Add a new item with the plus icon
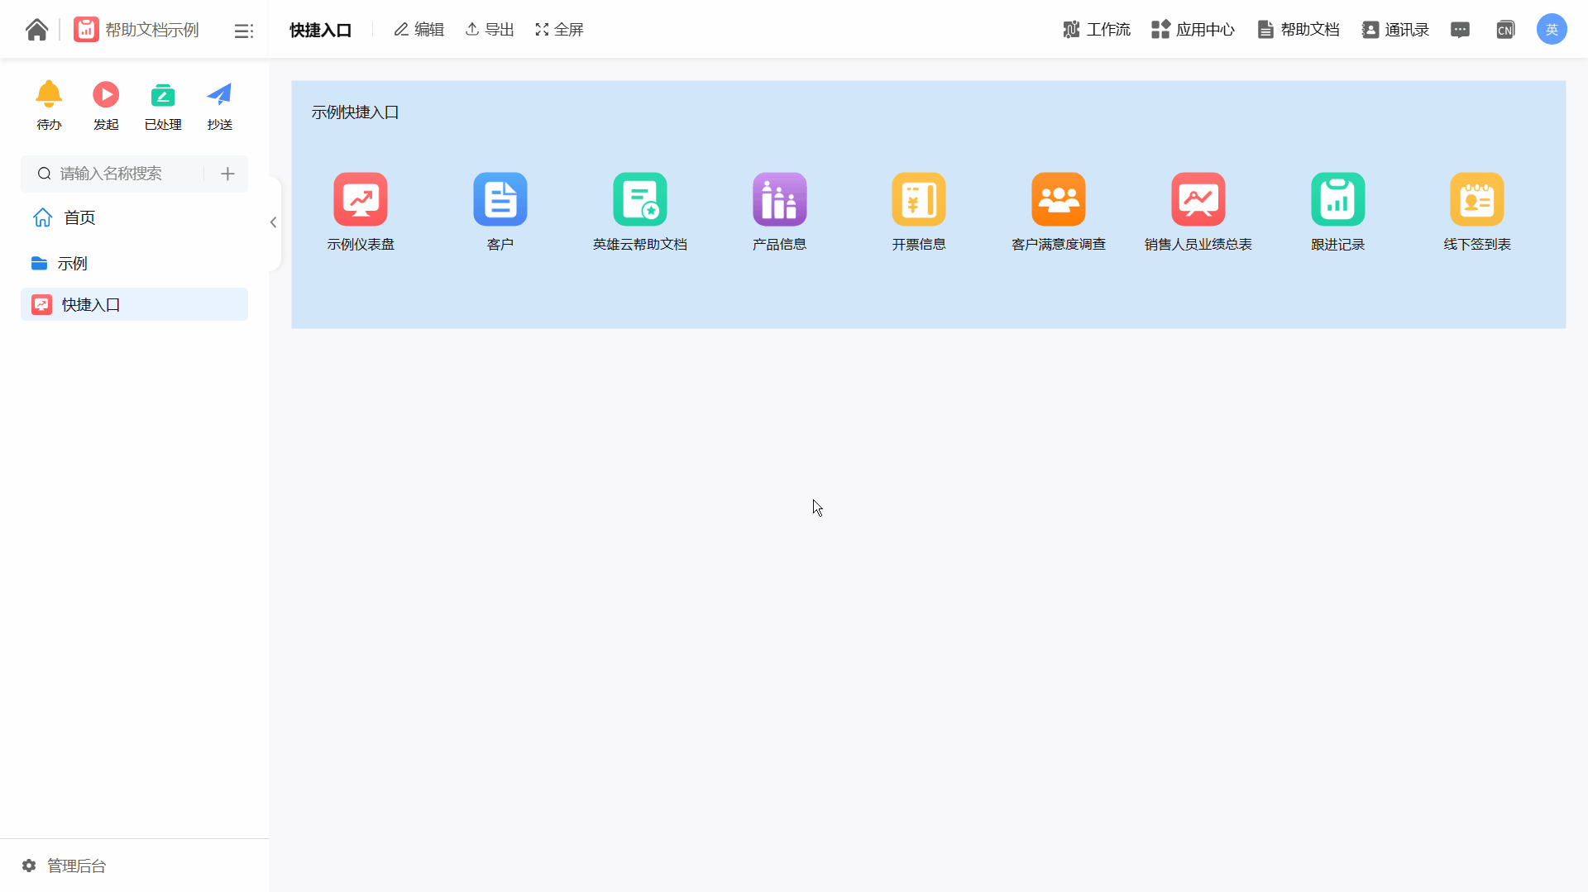The width and height of the screenshot is (1588, 892). (x=227, y=174)
